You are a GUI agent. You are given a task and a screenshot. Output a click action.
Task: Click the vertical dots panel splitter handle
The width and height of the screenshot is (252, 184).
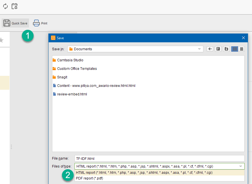(11, 147)
